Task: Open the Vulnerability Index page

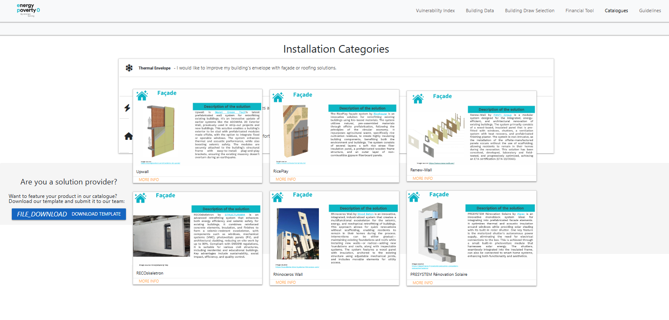Action: [435, 11]
